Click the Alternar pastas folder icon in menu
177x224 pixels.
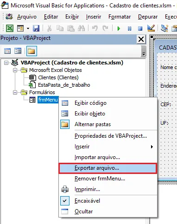pyautogui.click(x=65, y=124)
